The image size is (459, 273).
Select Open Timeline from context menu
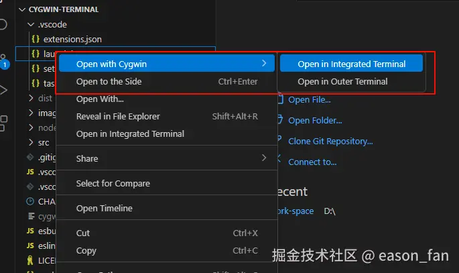pos(104,209)
